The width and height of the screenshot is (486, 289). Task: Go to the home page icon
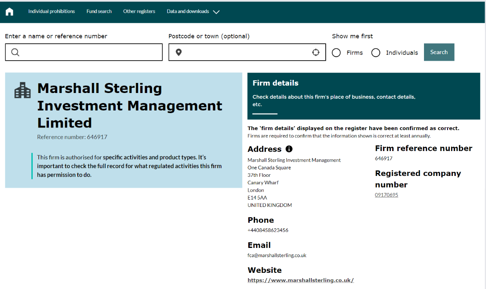coord(10,12)
